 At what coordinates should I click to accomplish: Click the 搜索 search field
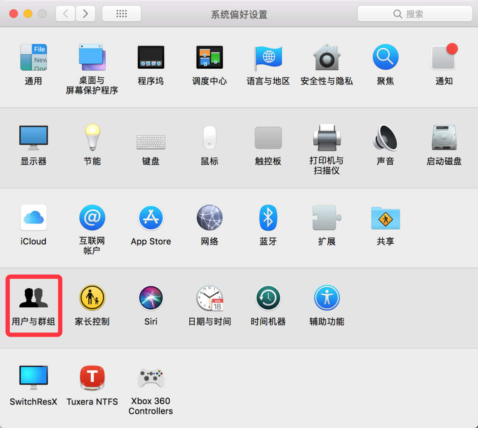point(415,14)
